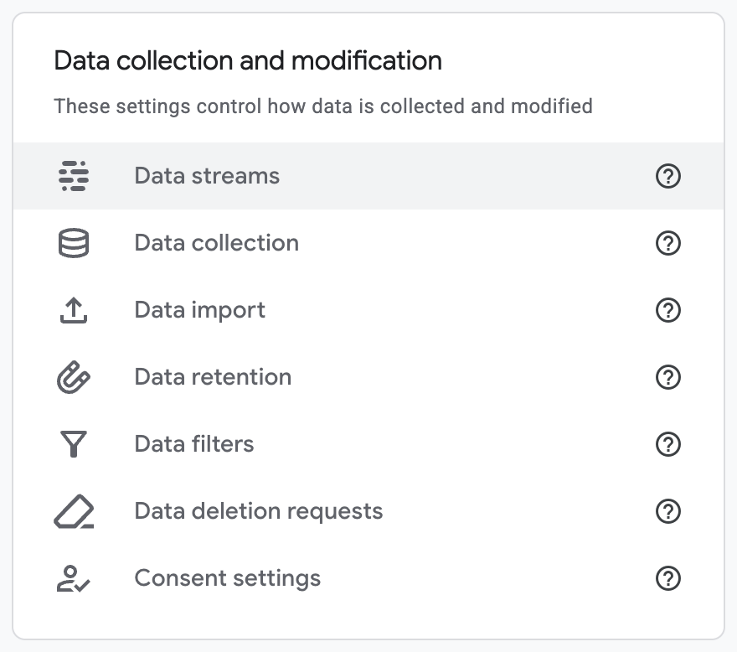The image size is (737, 652).
Task: Open help for Data streams
Action: pyautogui.click(x=668, y=176)
